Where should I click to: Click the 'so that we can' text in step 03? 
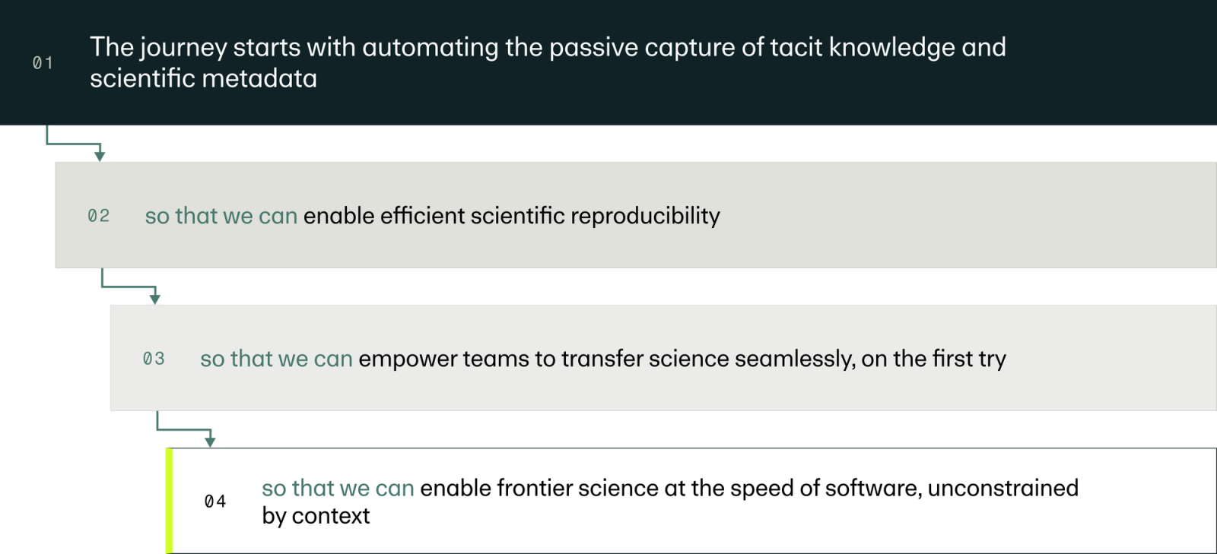coord(276,359)
